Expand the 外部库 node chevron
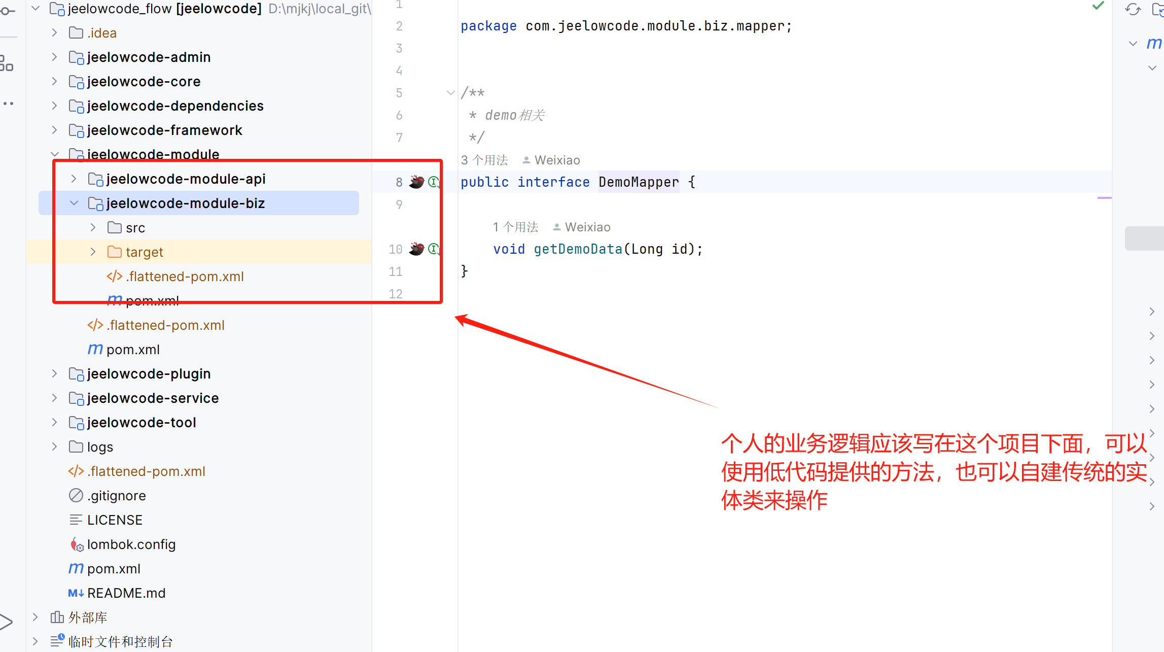Image resolution: width=1164 pixels, height=652 pixels. tap(35, 617)
